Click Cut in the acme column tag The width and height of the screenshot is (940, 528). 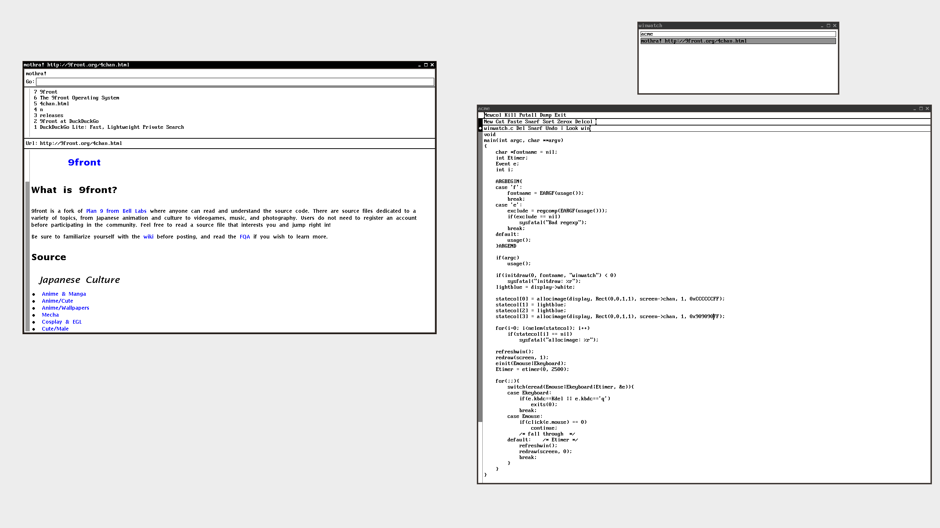point(500,122)
